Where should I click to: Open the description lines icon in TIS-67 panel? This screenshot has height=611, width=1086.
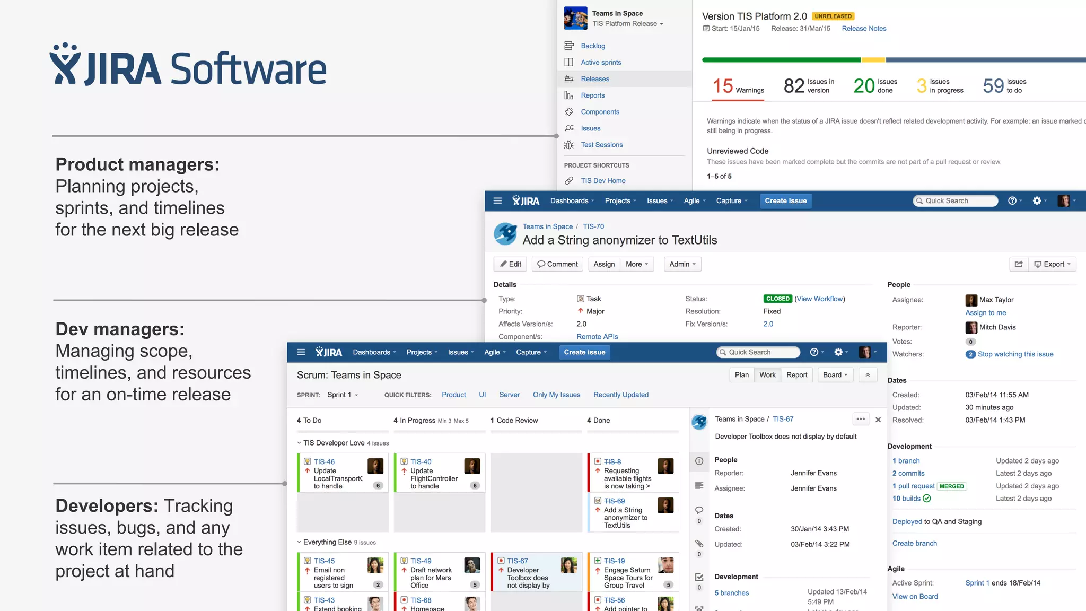pyautogui.click(x=699, y=485)
